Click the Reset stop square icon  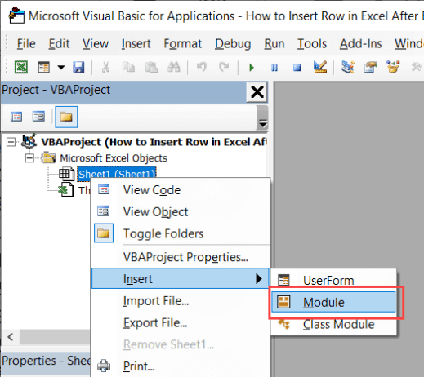click(x=297, y=67)
